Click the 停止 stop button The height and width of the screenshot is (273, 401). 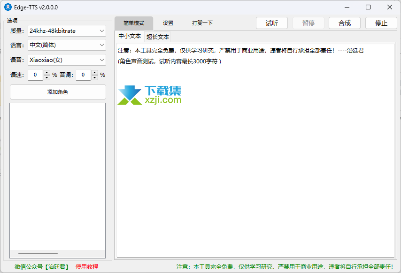[x=381, y=23]
